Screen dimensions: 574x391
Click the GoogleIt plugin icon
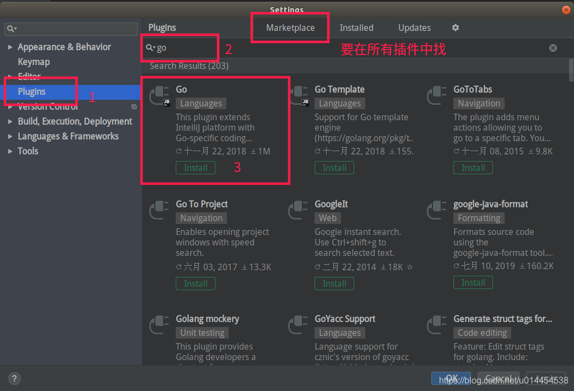(298, 210)
